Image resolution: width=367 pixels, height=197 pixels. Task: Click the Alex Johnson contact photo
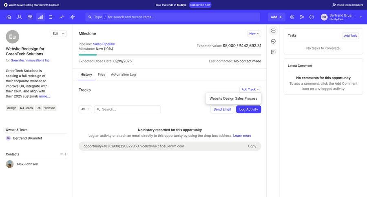[x=10, y=164]
